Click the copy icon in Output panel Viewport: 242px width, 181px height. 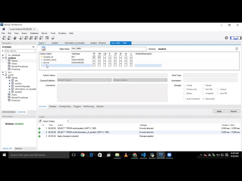[x=40, y=121]
